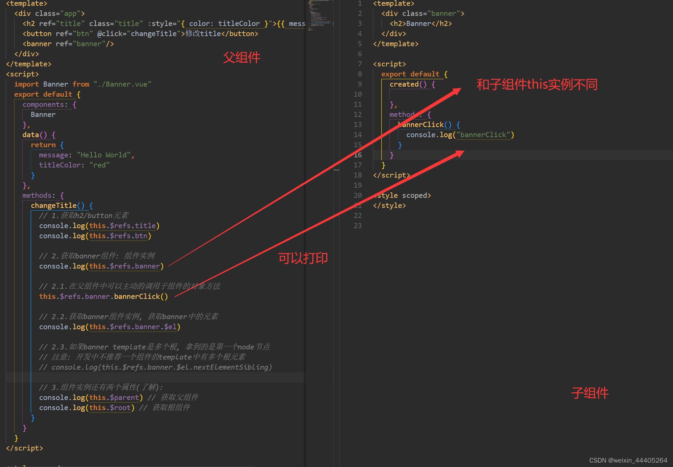
Task: Click the 'export default {' line in the child component
Action: [x=414, y=74]
